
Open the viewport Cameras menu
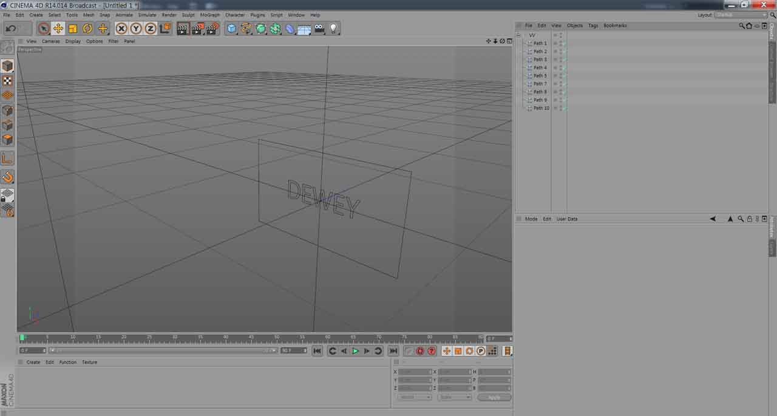[x=51, y=41]
